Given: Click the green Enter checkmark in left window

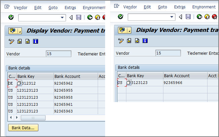Looking at the screenshot, I should pyautogui.click(x=11, y=17).
